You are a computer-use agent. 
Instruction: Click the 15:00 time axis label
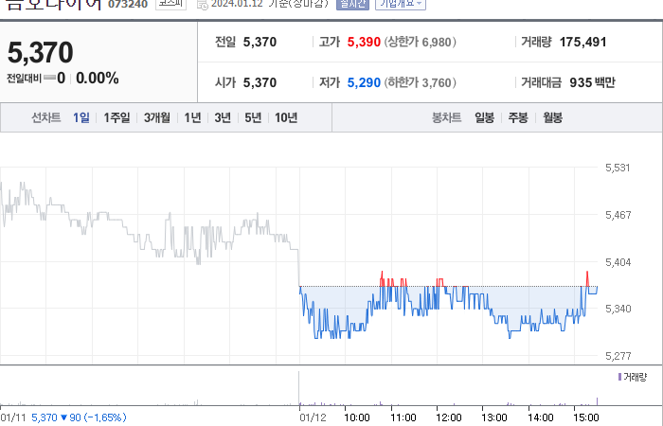point(586,417)
